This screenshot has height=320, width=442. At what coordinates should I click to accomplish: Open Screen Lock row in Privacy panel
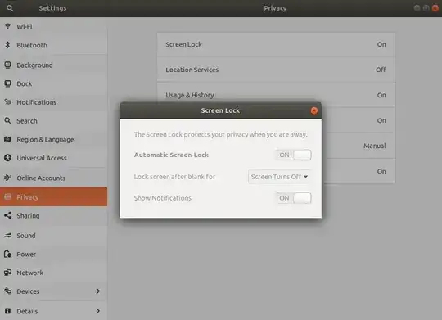tap(276, 44)
